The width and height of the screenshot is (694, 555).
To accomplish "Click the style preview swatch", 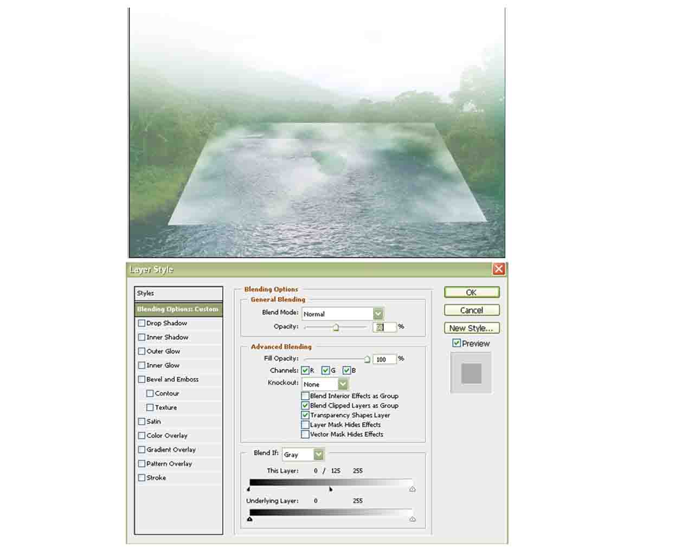I will click(x=471, y=373).
